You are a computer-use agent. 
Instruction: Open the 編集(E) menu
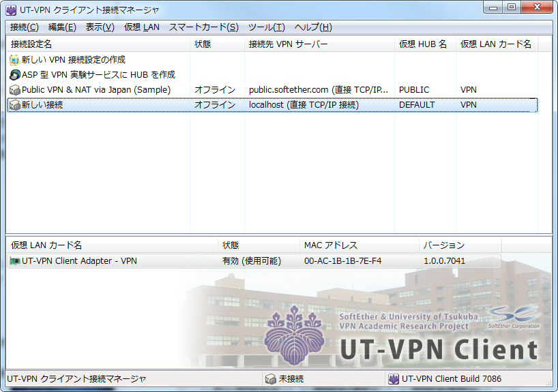[62, 27]
